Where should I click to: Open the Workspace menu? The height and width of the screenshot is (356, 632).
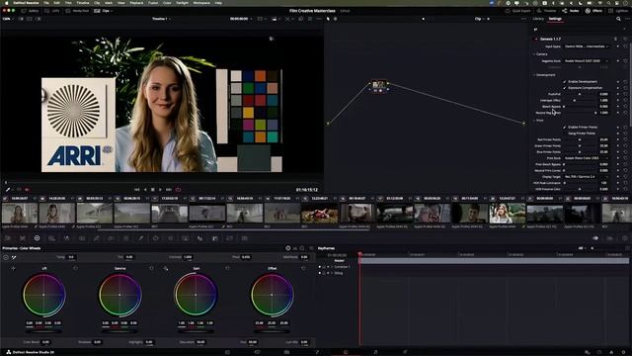pos(201,3)
